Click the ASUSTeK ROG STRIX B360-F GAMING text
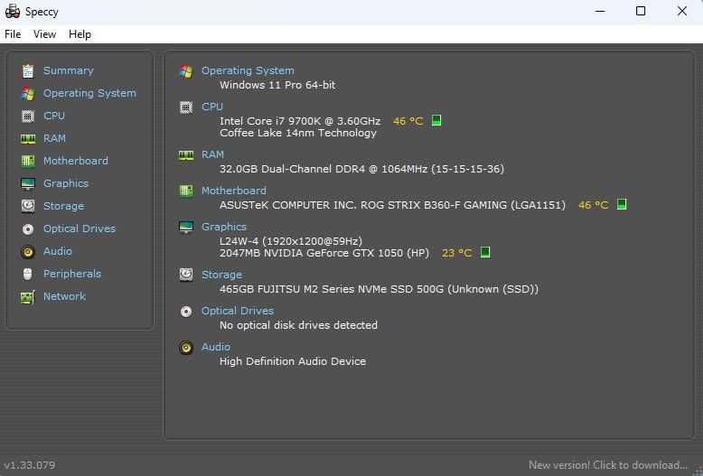 392,205
